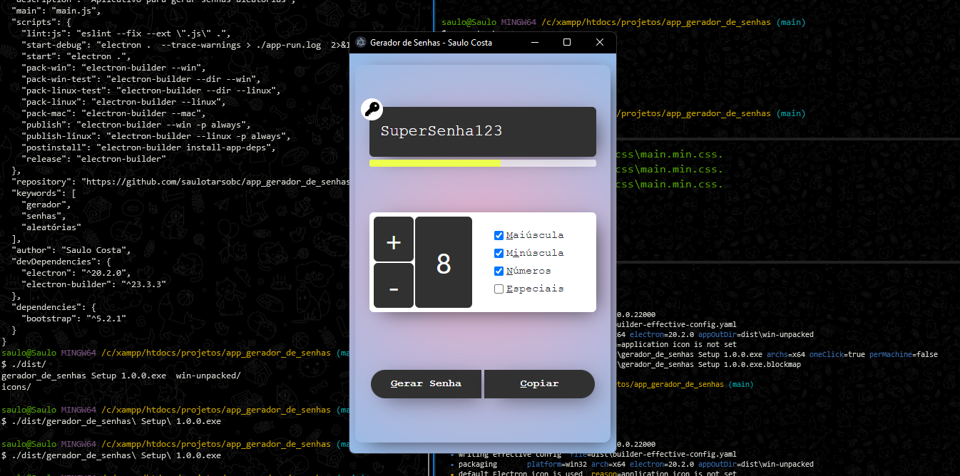Enable the Especiais checkbox
The height and width of the screenshot is (476, 960).
pyautogui.click(x=499, y=289)
